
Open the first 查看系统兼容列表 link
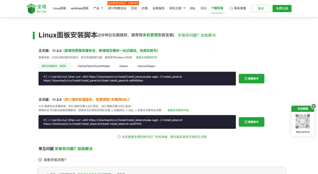(146, 57)
